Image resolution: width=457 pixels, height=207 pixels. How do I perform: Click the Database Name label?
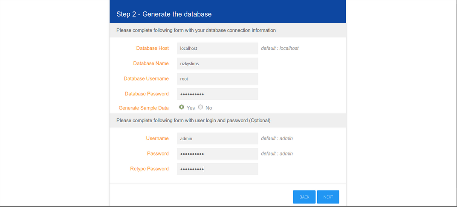(x=151, y=63)
